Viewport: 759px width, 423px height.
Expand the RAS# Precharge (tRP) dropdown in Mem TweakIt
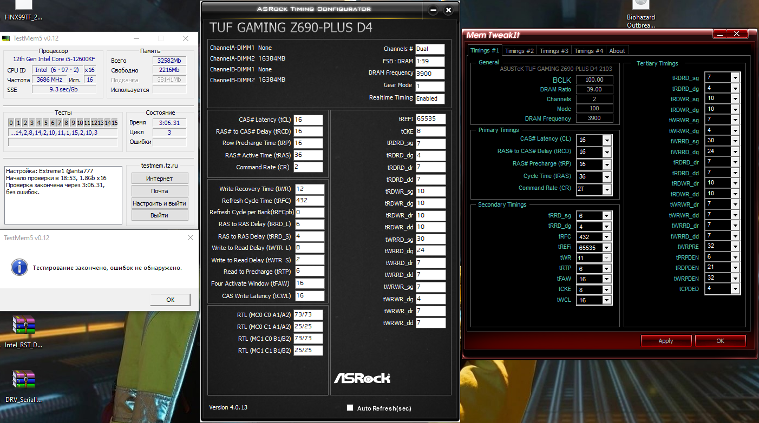click(x=607, y=164)
